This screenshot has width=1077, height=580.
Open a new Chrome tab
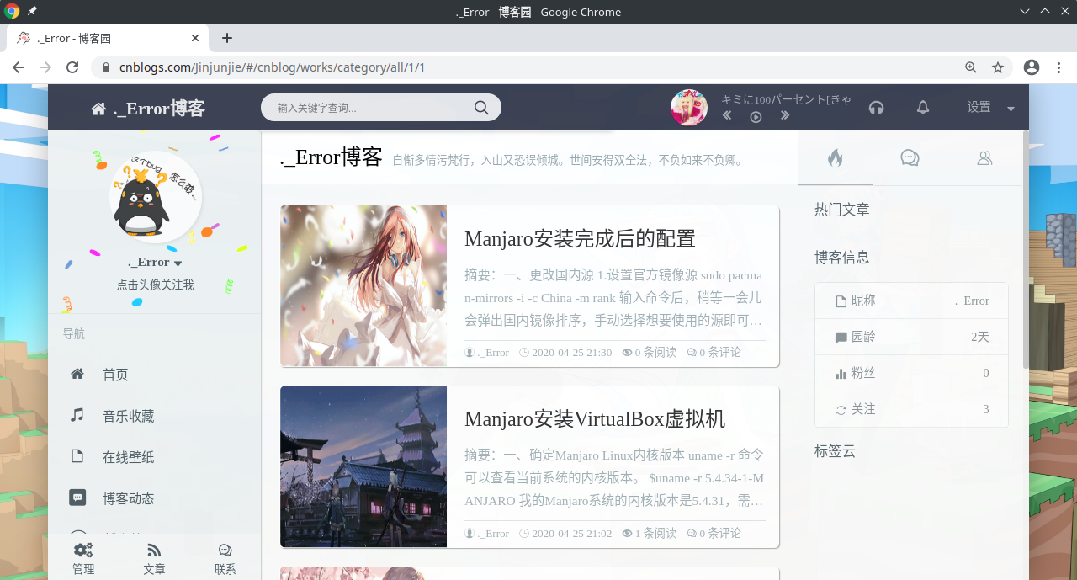pyautogui.click(x=227, y=38)
